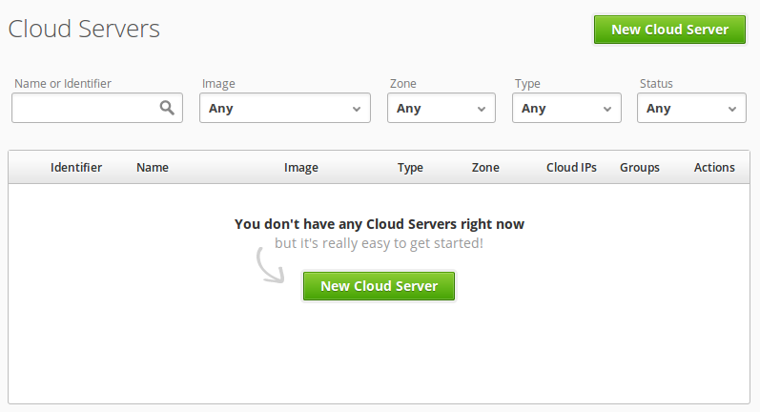Click the chevron arrow in the Status dropdown
The height and width of the screenshot is (412, 760).
click(732, 109)
